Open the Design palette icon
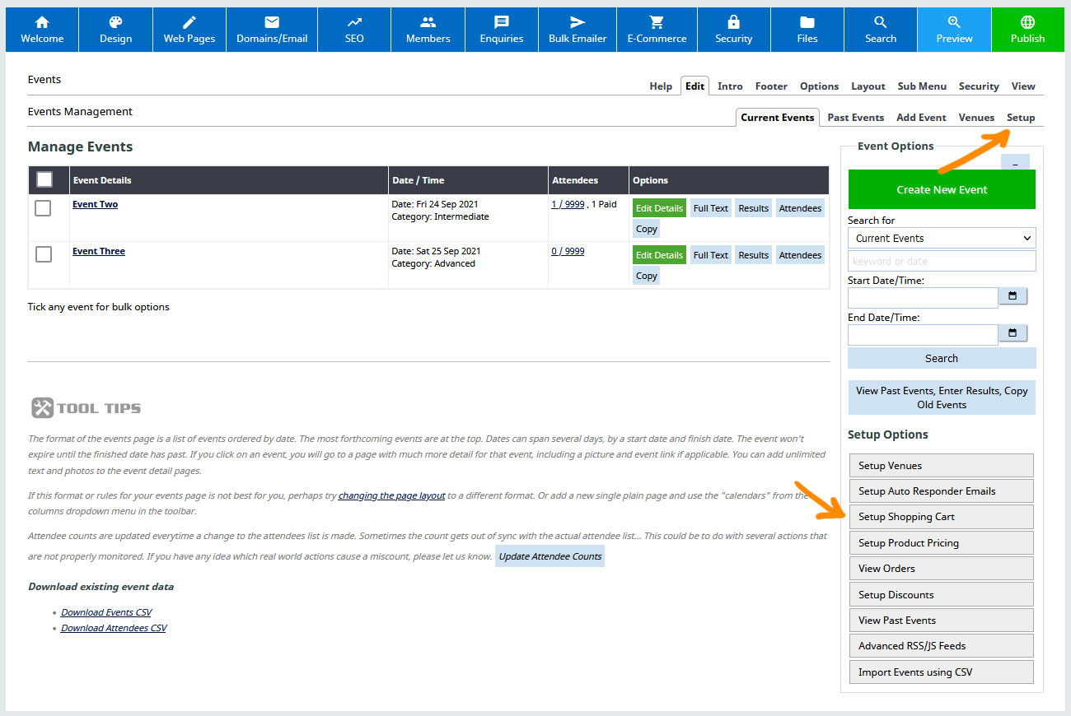Screen dimensions: 1071x716 115,23
